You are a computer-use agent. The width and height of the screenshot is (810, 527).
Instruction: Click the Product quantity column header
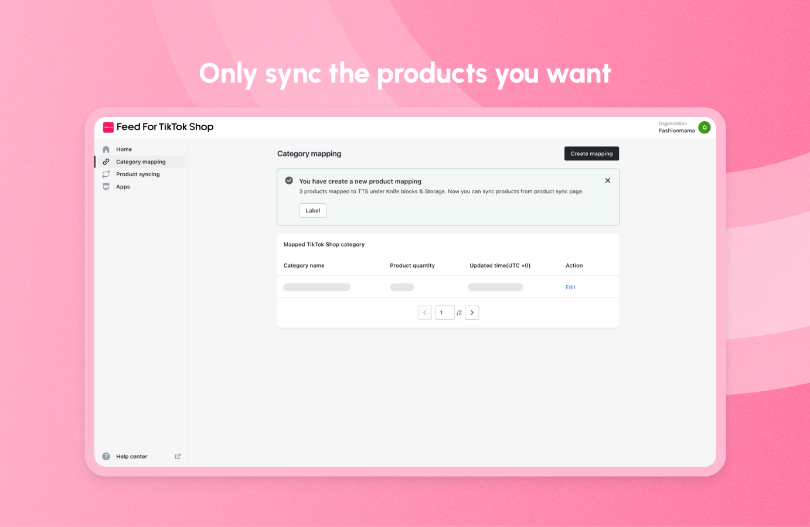[413, 266]
